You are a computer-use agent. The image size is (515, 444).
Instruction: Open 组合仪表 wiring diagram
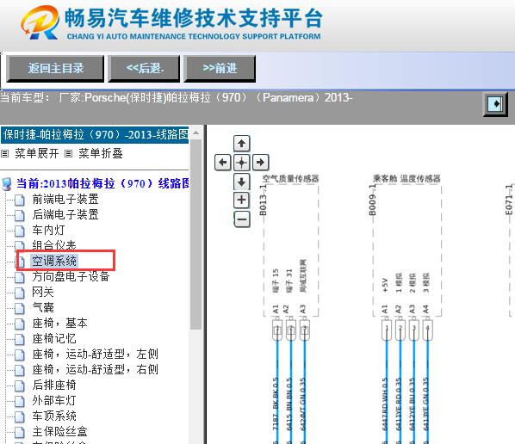(54, 245)
